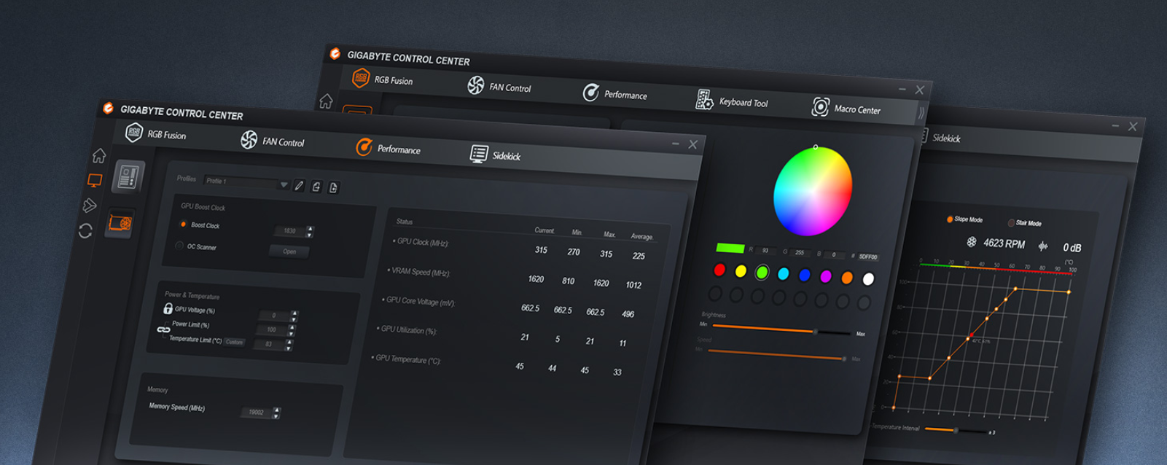Click GPU Core Voltage Average value 496
Image resolution: width=1167 pixels, height=465 pixels.
(628, 314)
